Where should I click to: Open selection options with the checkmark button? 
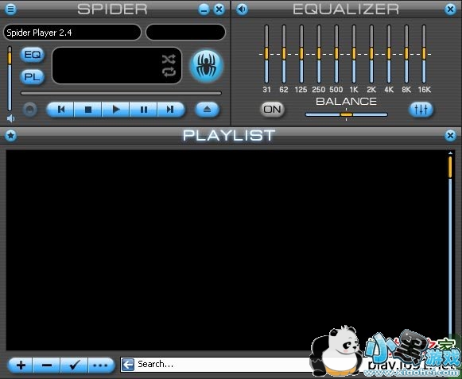[74, 365]
